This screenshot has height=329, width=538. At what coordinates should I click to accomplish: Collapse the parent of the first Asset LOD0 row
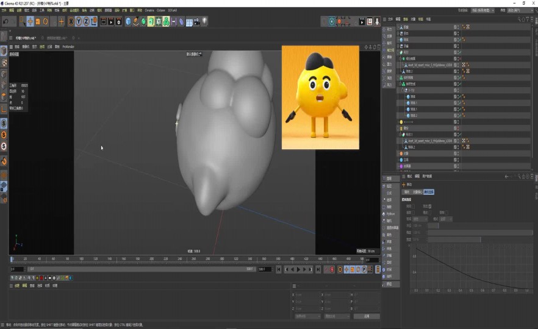pos(400,58)
